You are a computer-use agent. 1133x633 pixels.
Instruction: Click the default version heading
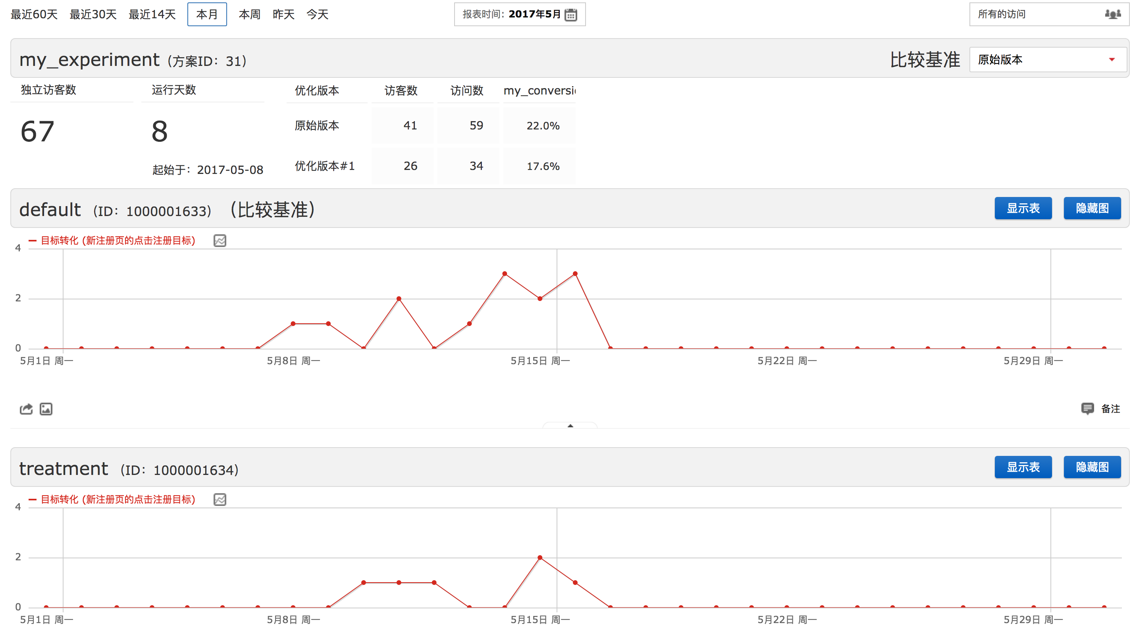coord(50,209)
